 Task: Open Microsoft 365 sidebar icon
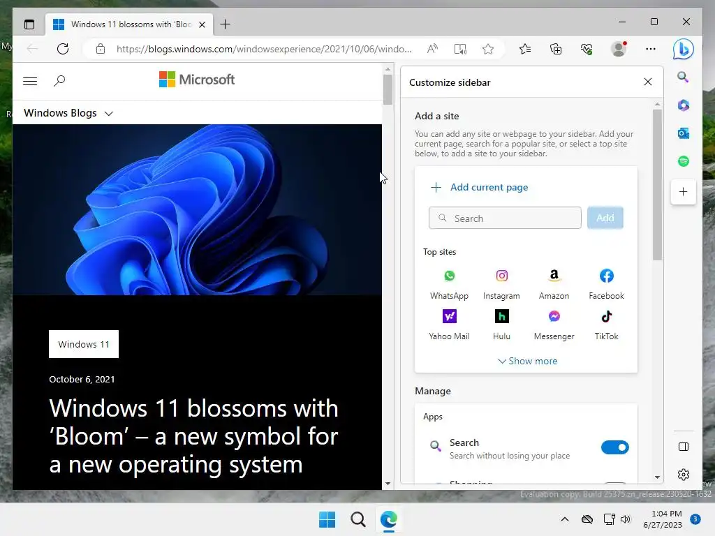point(683,105)
